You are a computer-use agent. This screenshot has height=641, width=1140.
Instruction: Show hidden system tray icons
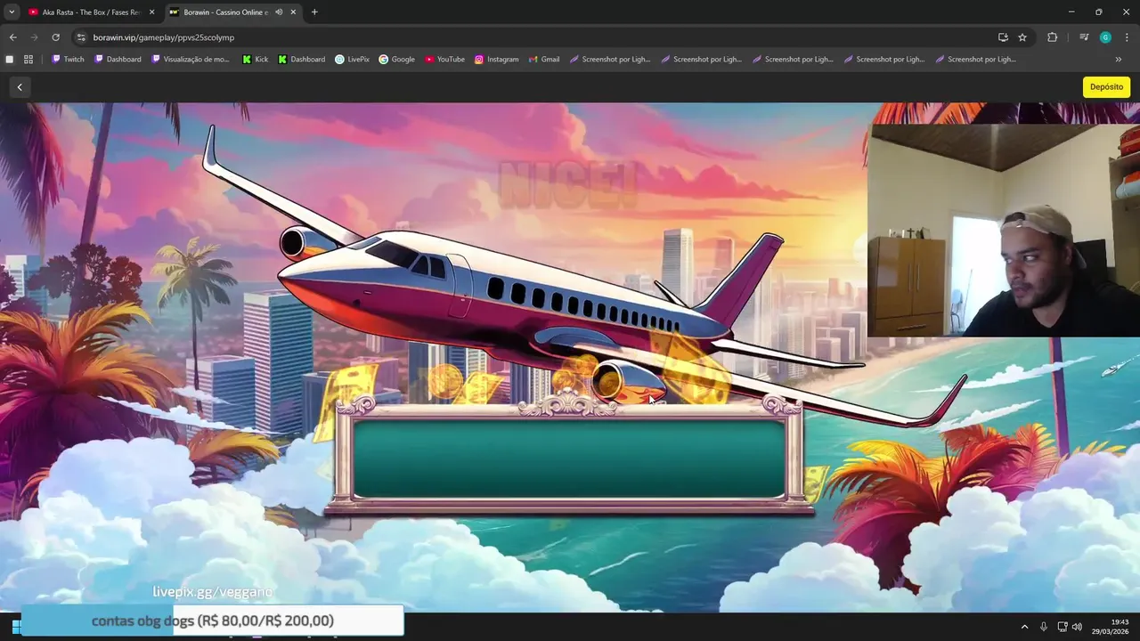(1024, 627)
